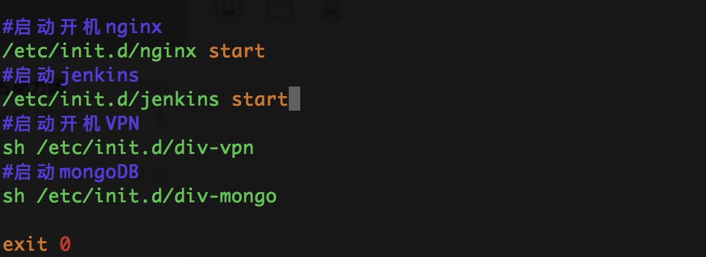Click the gray block cursor after start

[x=294, y=99]
